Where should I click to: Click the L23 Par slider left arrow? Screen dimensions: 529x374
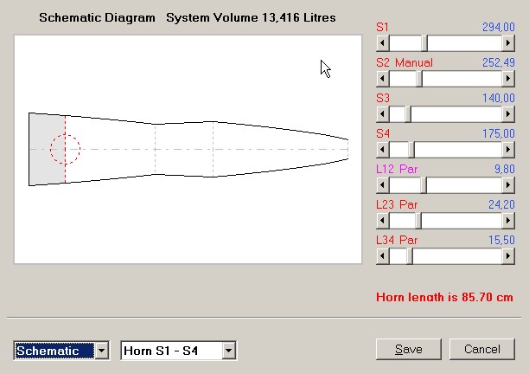382,220
